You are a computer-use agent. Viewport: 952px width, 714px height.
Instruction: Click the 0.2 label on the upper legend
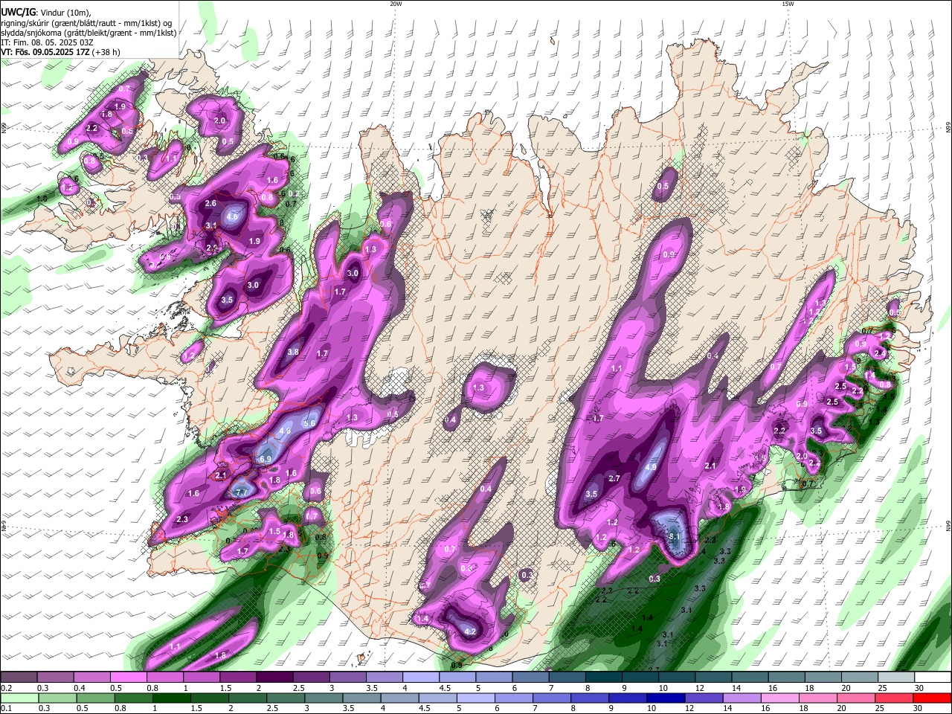(6, 688)
